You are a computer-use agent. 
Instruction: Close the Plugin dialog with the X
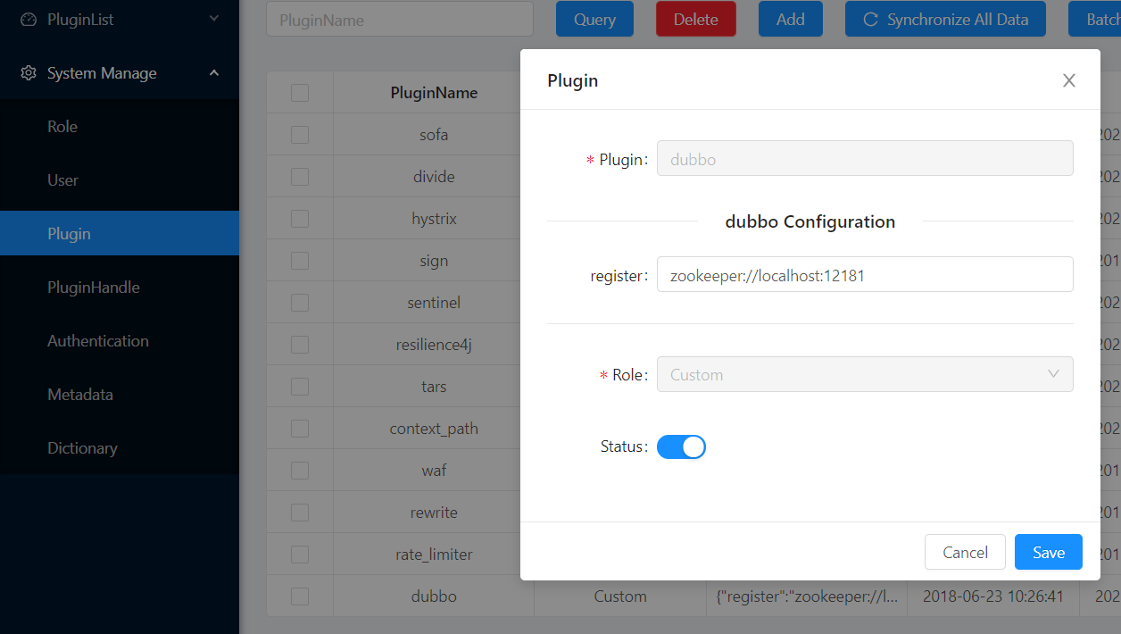[1069, 80]
